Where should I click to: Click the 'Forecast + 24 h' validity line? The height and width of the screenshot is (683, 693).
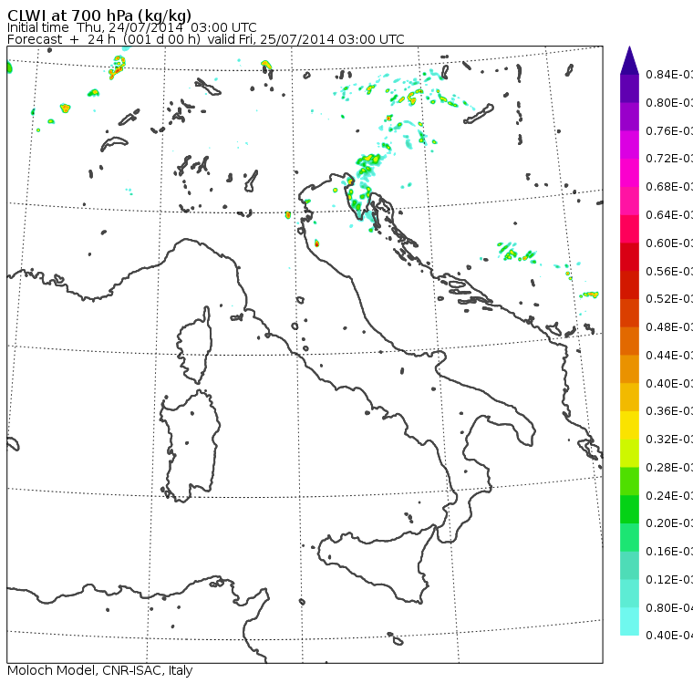tap(205, 39)
